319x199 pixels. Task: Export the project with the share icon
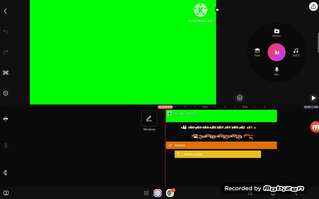[313, 7]
